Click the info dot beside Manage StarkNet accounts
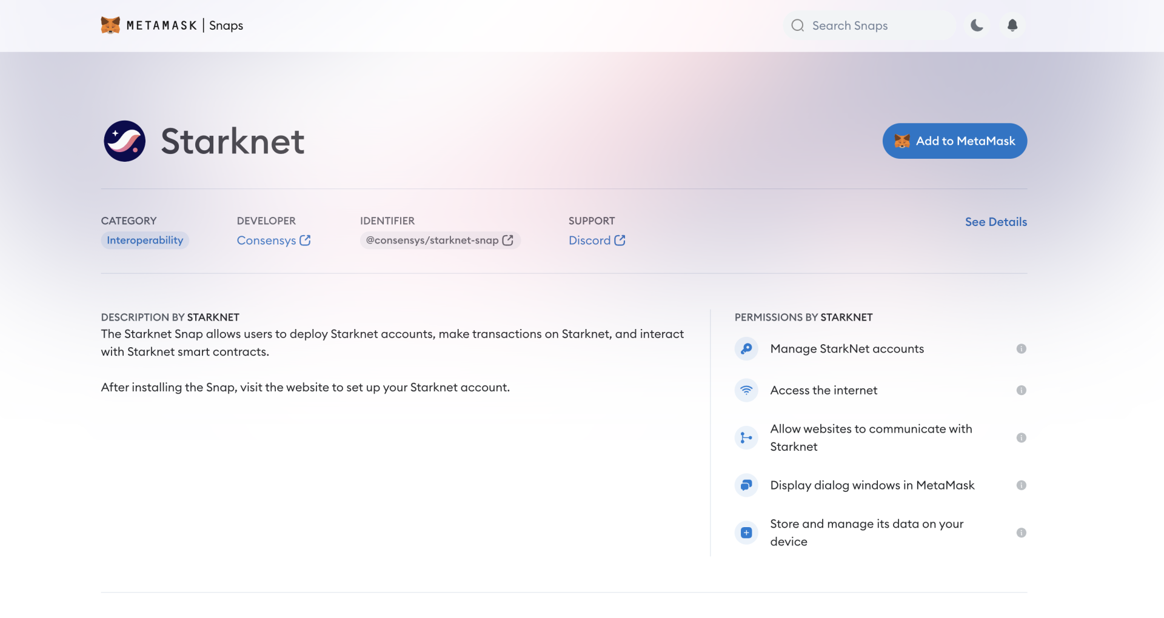Screen dimensions: 1164x618 pos(1022,348)
